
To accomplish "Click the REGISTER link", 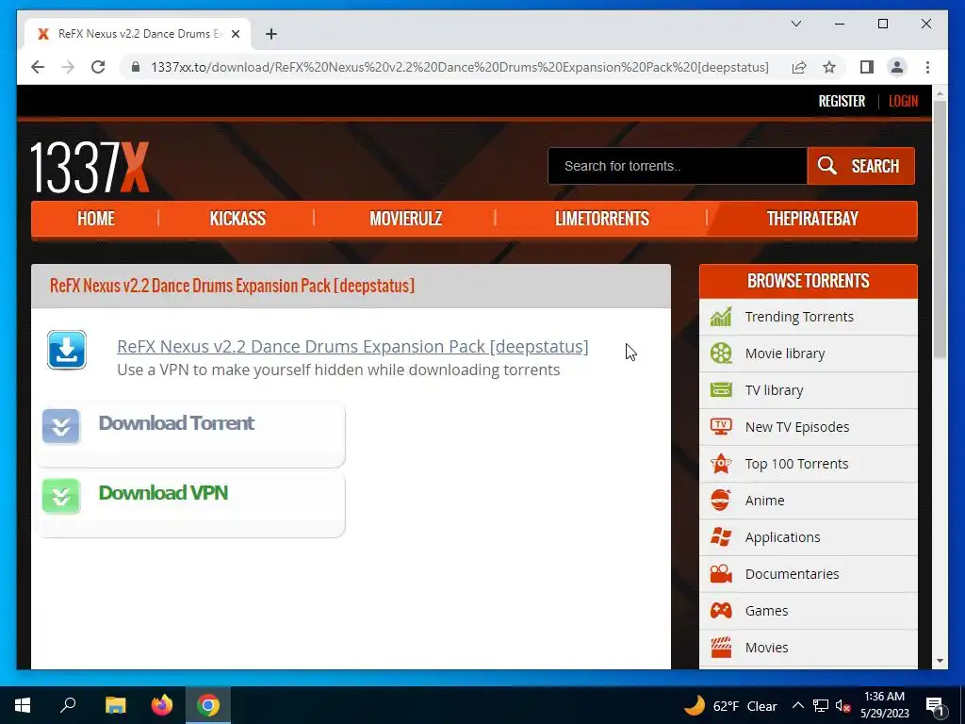I will tap(842, 101).
